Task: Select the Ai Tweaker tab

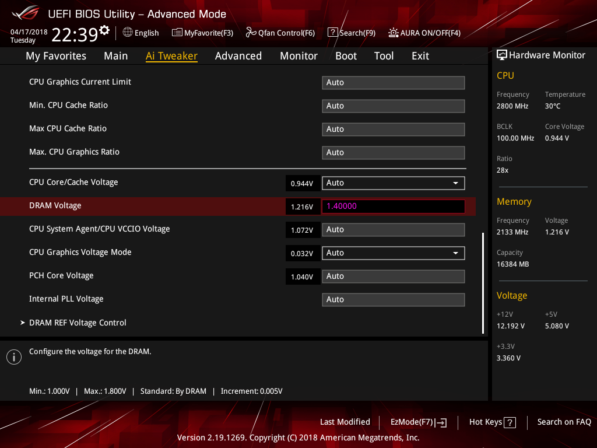Action: 171,56
